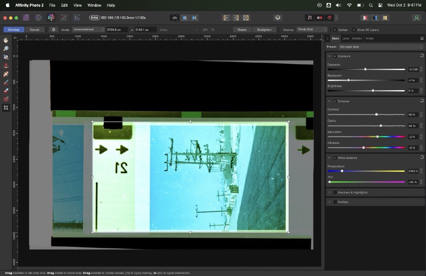Open the Preset 110 color tone dropdown
This screenshot has height=276, width=426.
tap(380, 47)
